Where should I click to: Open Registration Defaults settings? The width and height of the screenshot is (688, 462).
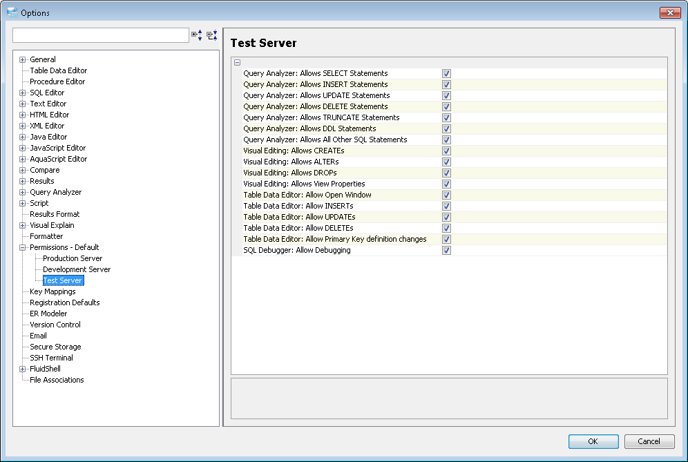[x=64, y=302]
